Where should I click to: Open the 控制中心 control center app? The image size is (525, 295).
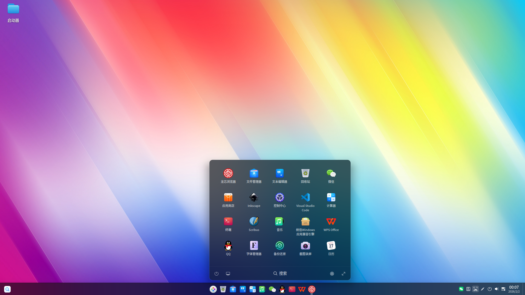coord(279,197)
